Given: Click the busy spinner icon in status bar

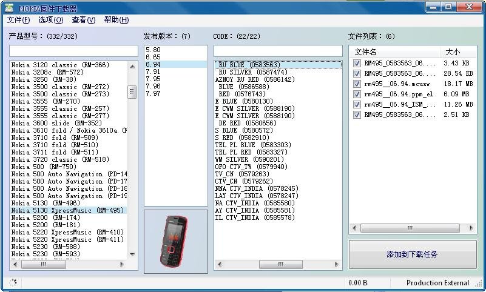Looking at the screenshot, I should click(13, 282).
